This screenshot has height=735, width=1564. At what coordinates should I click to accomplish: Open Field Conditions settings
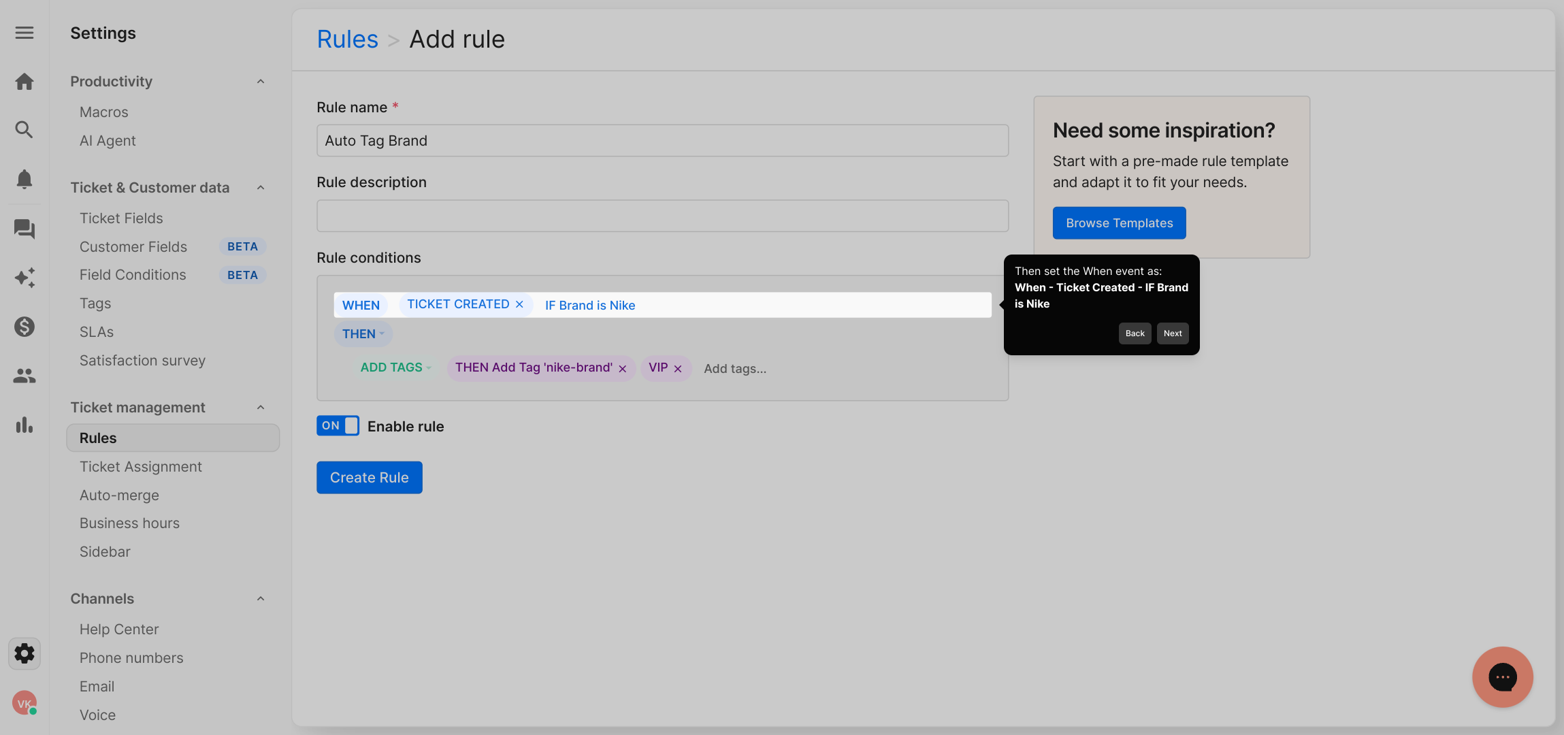pos(133,275)
